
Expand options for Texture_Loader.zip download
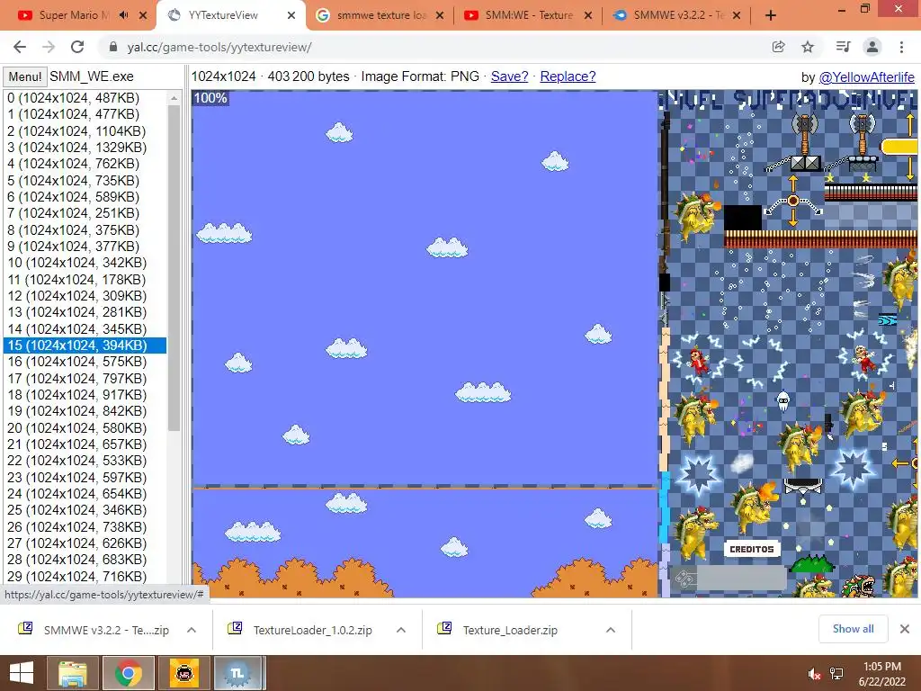click(x=611, y=630)
